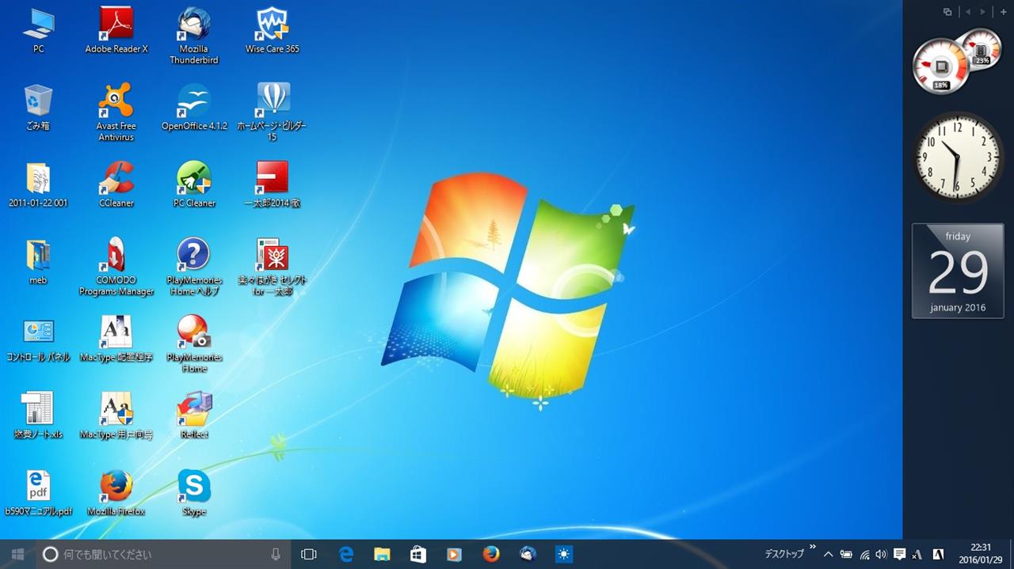
Task: Click the memory meter showing 23%
Action: 982,49
